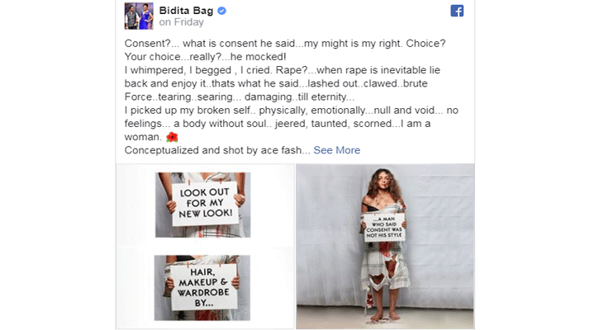Click the Facebook logo icon
The width and height of the screenshot is (599, 330).
pyautogui.click(x=457, y=11)
